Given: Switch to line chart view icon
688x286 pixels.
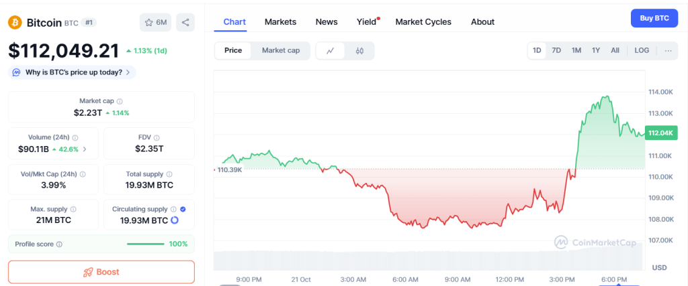Looking at the screenshot, I should point(330,50).
